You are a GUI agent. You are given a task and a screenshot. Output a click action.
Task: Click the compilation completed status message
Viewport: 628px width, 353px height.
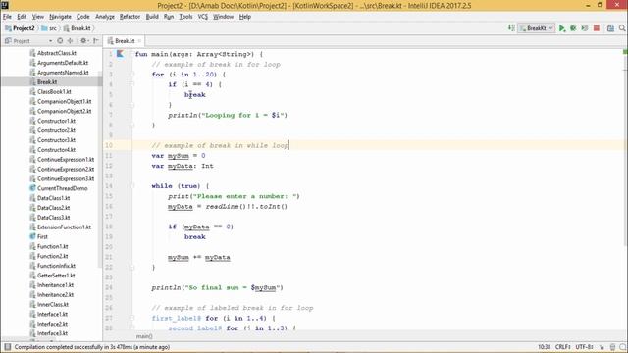click(x=92, y=347)
